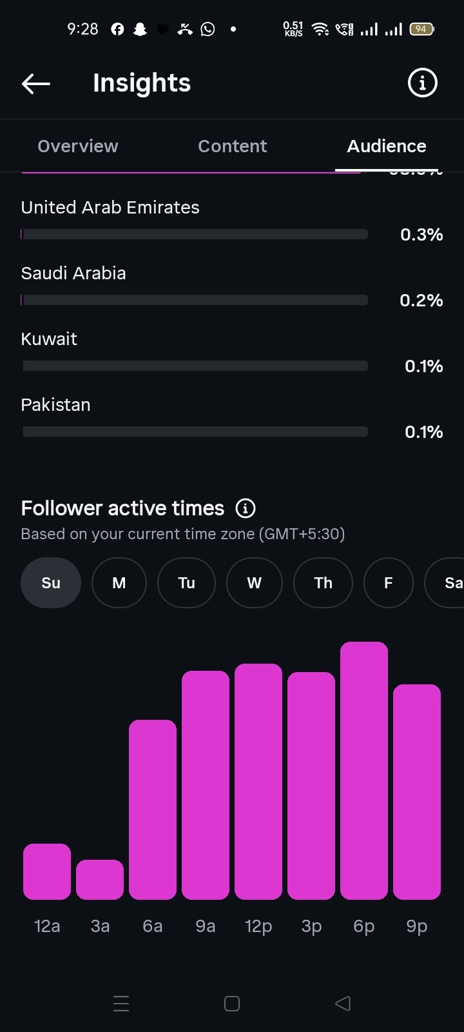This screenshot has width=464, height=1032.
Task: Tap info icon beside Follower active times
Action: point(246,508)
